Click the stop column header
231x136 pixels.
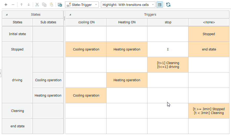(168, 22)
